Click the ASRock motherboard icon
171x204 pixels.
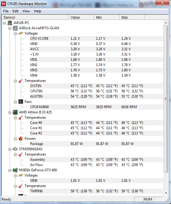pos(15,28)
